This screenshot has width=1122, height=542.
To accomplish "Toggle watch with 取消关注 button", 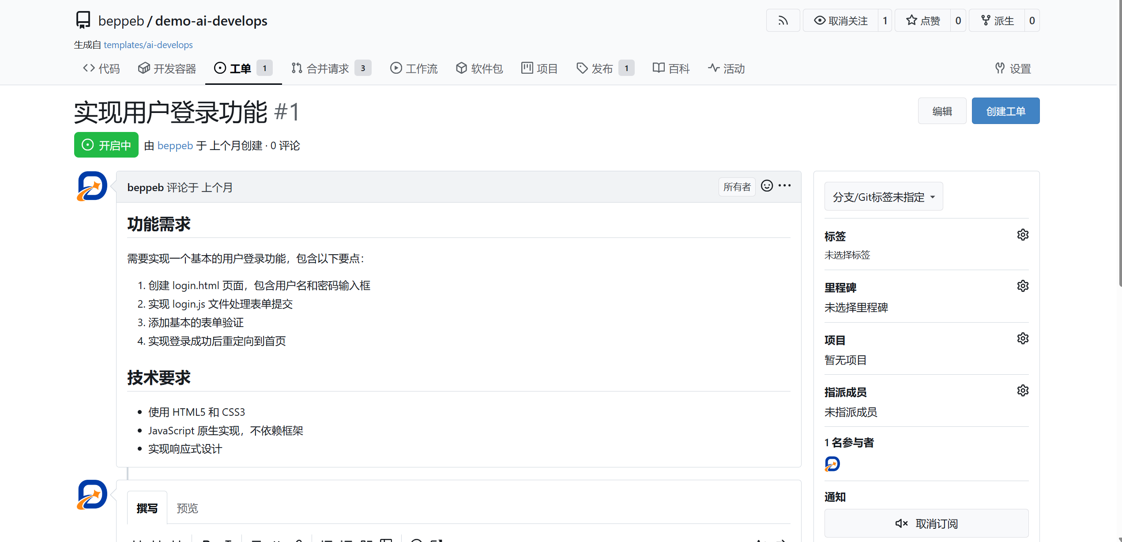I will [840, 21].
